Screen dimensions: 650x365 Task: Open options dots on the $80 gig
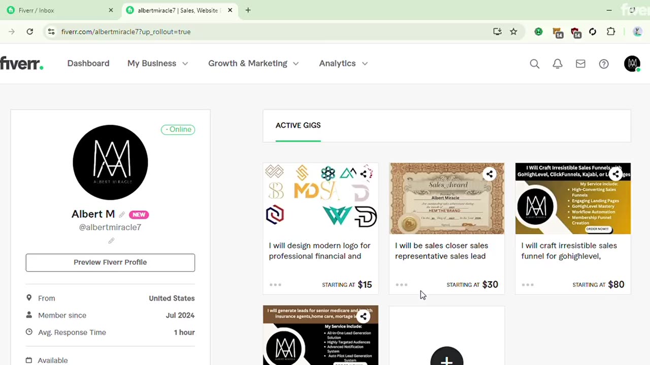tap(528, 284)
